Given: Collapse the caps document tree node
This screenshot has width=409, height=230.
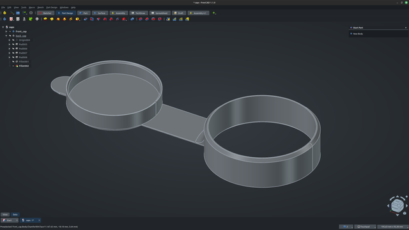Looking at the screenshot, I should (x=3, y=27).
